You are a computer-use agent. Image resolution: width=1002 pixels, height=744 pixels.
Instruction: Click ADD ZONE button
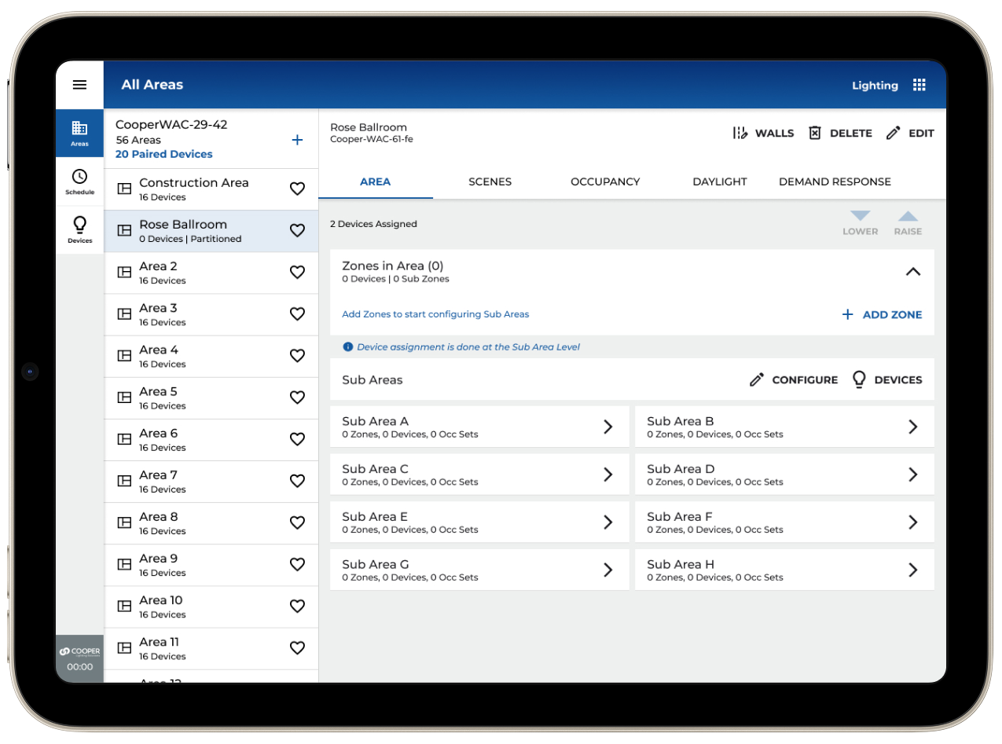point(882,314)
